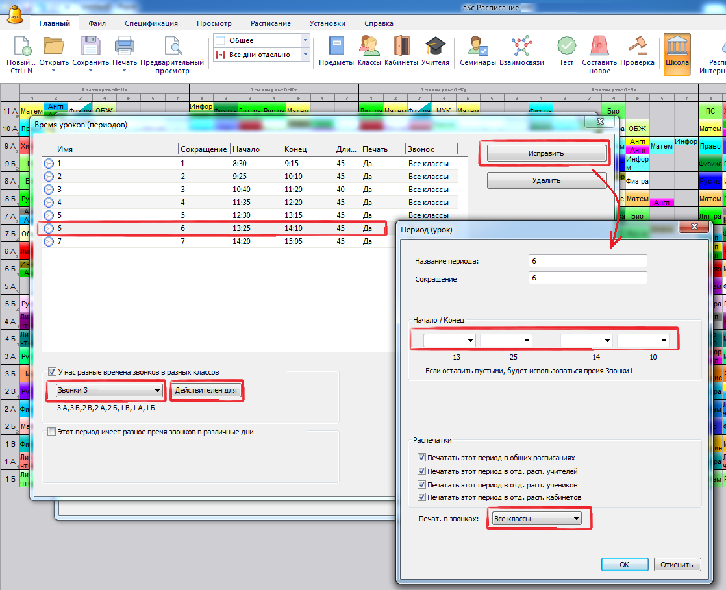
Task: Click the 'Название периода' input field
Action: [588, 261]
